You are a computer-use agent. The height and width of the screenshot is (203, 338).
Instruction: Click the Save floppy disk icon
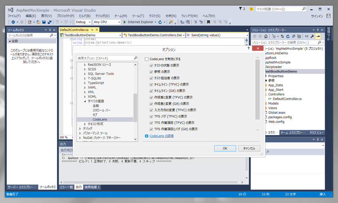coord(44,22)
